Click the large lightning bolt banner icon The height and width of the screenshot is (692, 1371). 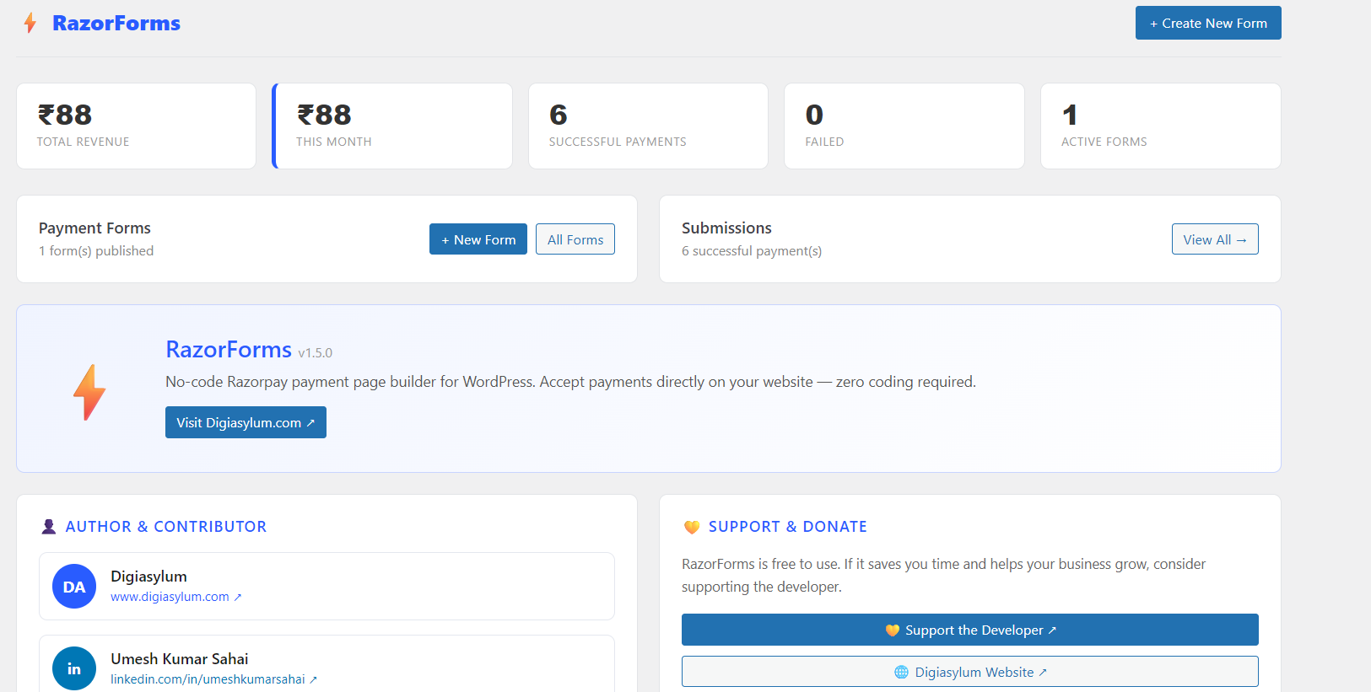pyautogui.click(x=89, y=392)
